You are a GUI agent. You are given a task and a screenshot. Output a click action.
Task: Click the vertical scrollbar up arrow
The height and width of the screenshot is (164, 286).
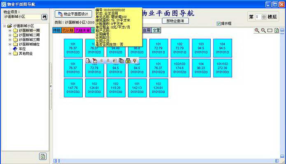[282, 30]
